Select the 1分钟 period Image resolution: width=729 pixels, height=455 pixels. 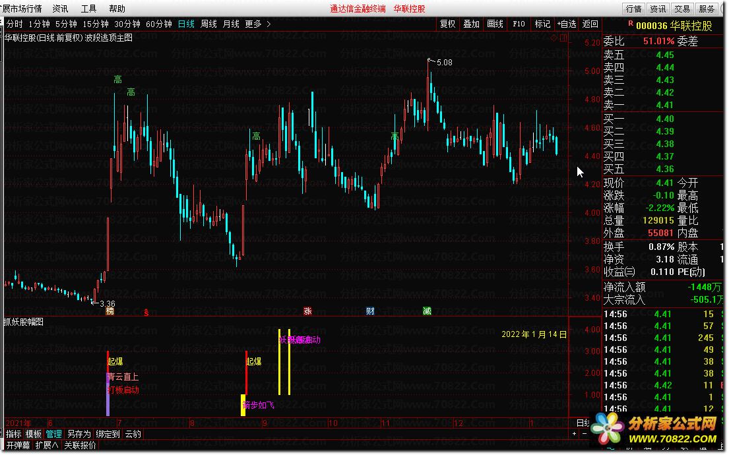(x=39, y=24)
